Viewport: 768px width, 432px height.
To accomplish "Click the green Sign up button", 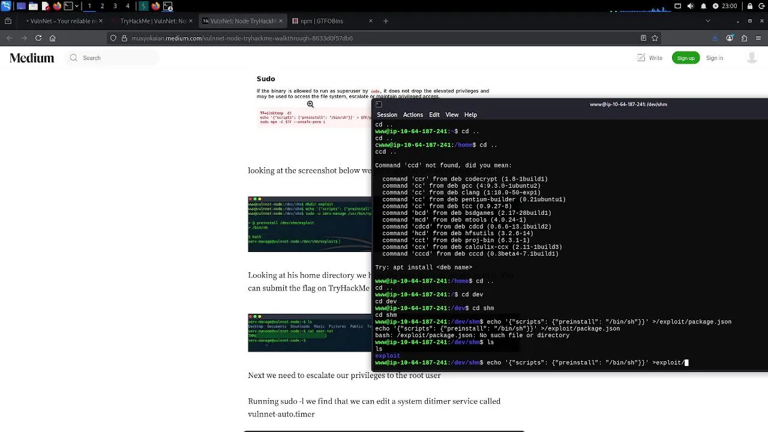I will tap(686, 58).
